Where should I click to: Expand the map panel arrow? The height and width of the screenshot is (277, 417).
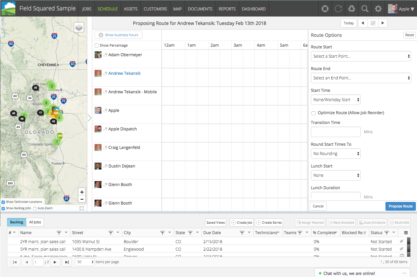[90, 118]
